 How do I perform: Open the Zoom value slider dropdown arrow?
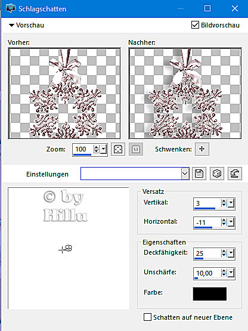103,149
